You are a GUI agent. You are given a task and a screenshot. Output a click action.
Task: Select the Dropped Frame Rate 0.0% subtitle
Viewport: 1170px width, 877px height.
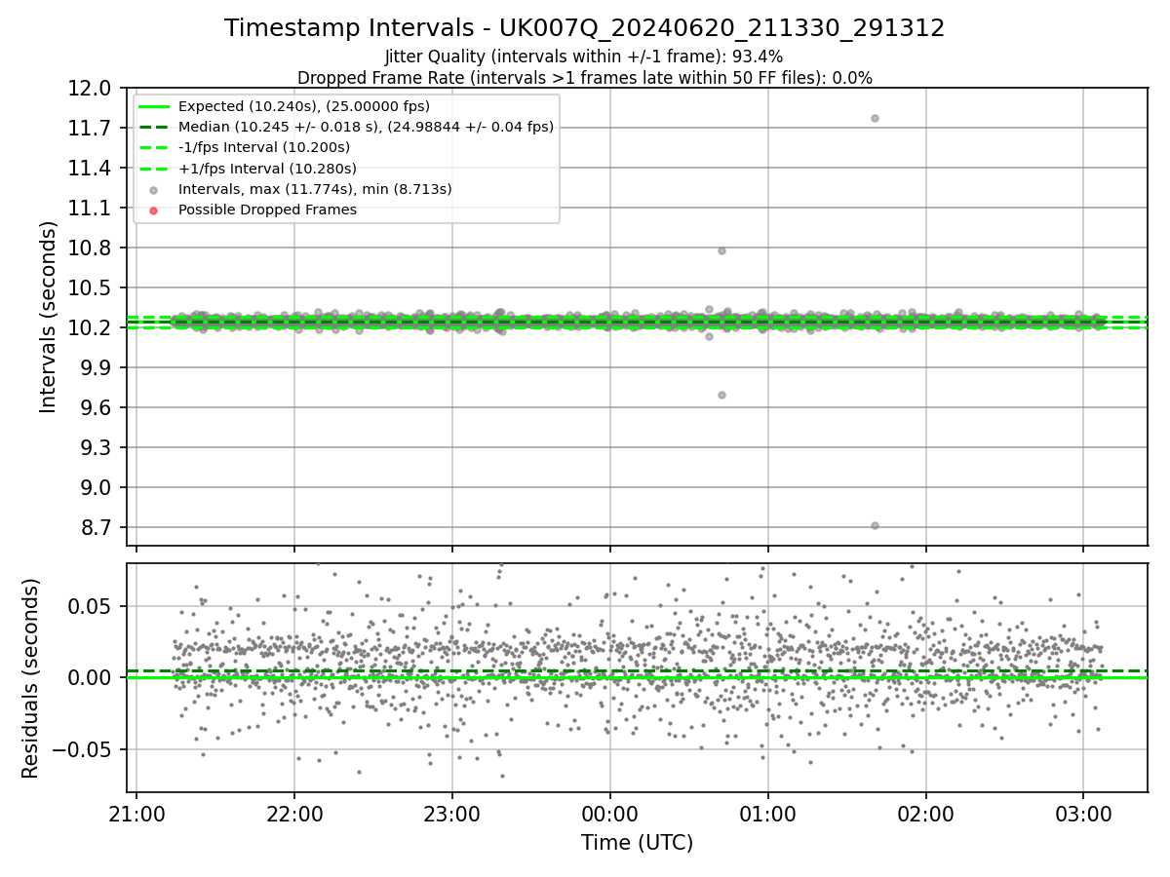tap(585, 78)
